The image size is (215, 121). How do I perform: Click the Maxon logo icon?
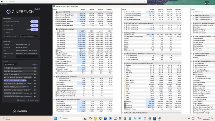[x=15, y=111]
